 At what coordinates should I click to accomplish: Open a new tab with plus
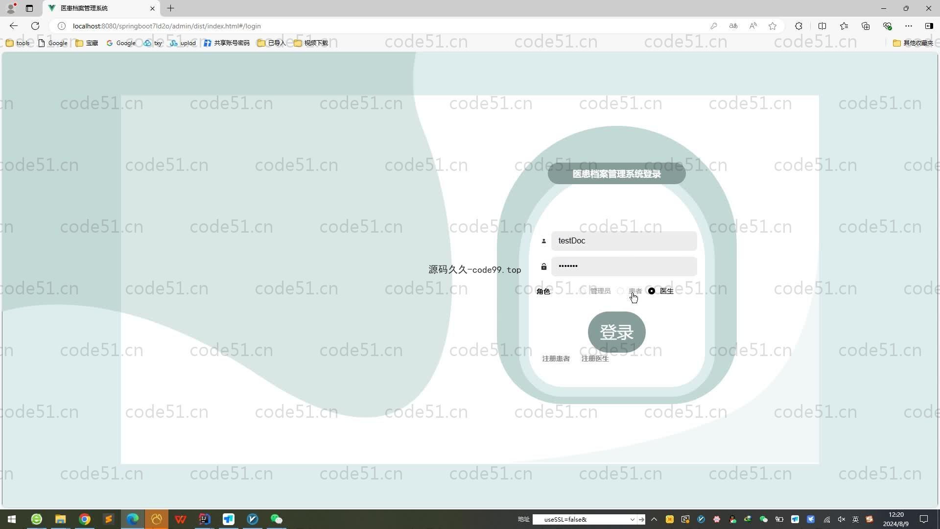click(x=170, y=8)
